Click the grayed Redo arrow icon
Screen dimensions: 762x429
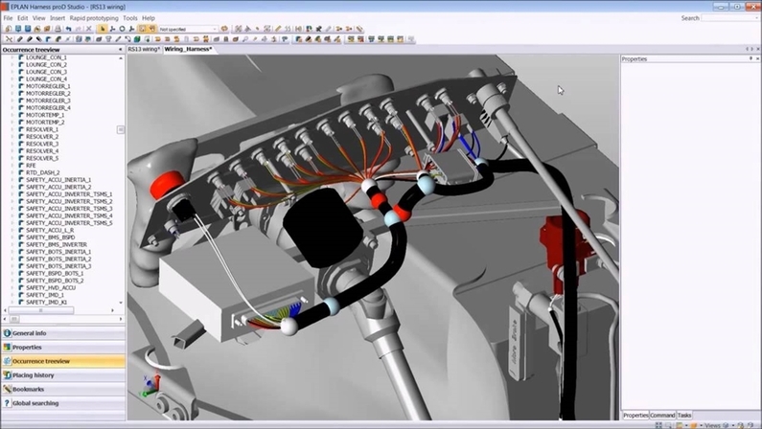(x=79, y=29)
